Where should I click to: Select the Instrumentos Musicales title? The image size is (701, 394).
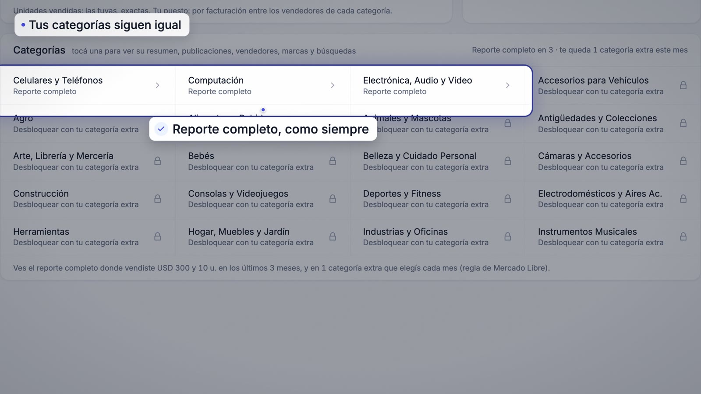[x=587, y=232]
